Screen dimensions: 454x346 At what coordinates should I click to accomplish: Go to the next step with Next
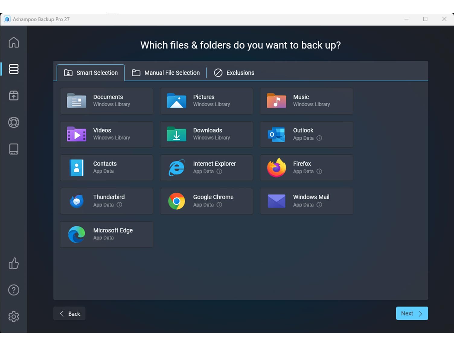pyautogui.click(x=412, y=313)
